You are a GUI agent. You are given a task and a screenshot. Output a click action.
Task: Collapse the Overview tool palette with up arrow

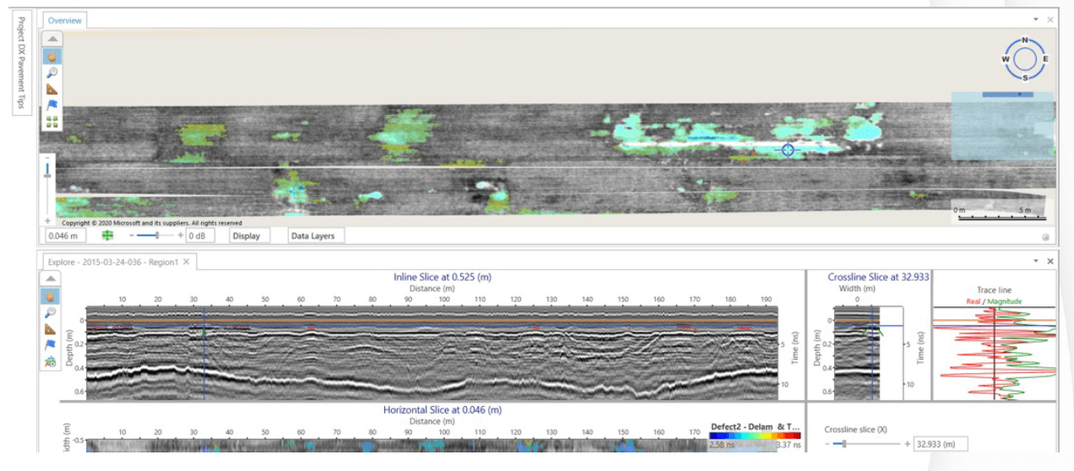pyautogui.click(x=52, y=39)
